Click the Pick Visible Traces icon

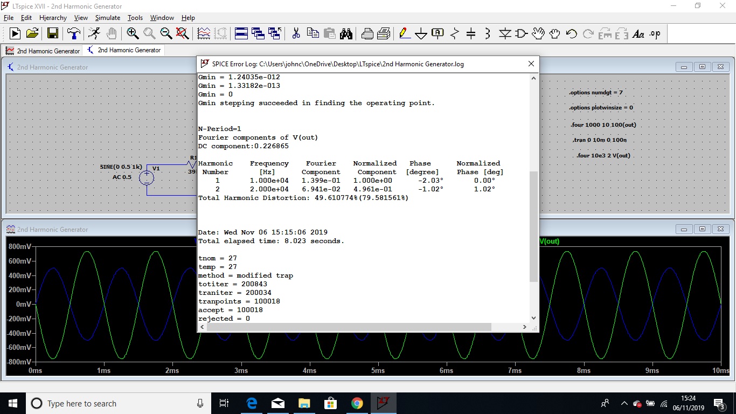click(204, 33)
